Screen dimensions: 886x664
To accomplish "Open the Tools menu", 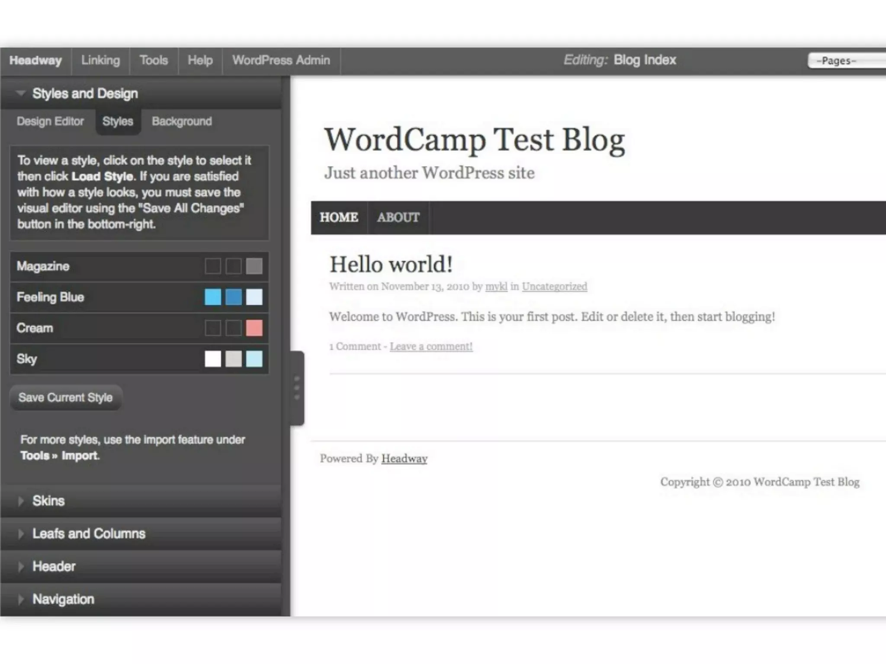I will [154, 61].
